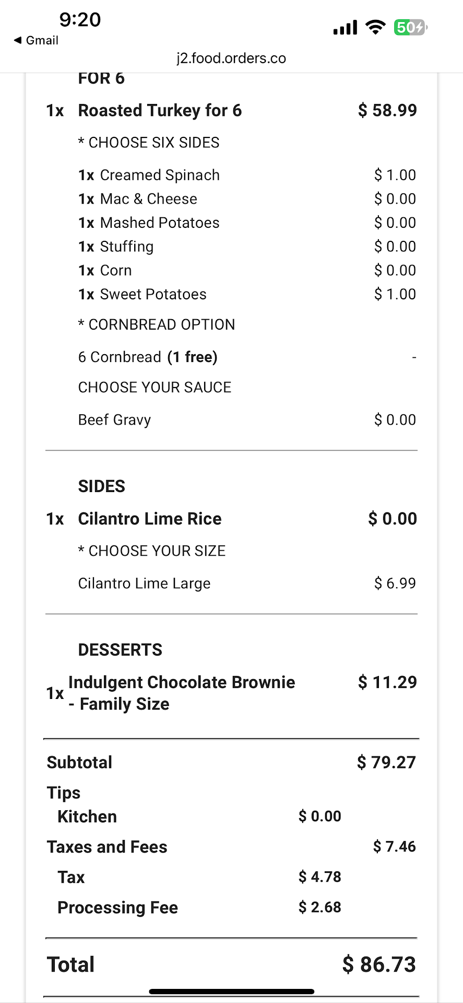Tap the battery charging indicator

click(x=410, y=27)
